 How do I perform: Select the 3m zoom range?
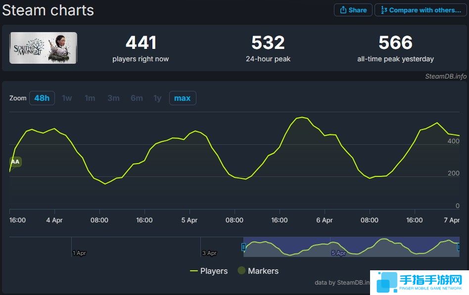point(113,98)
